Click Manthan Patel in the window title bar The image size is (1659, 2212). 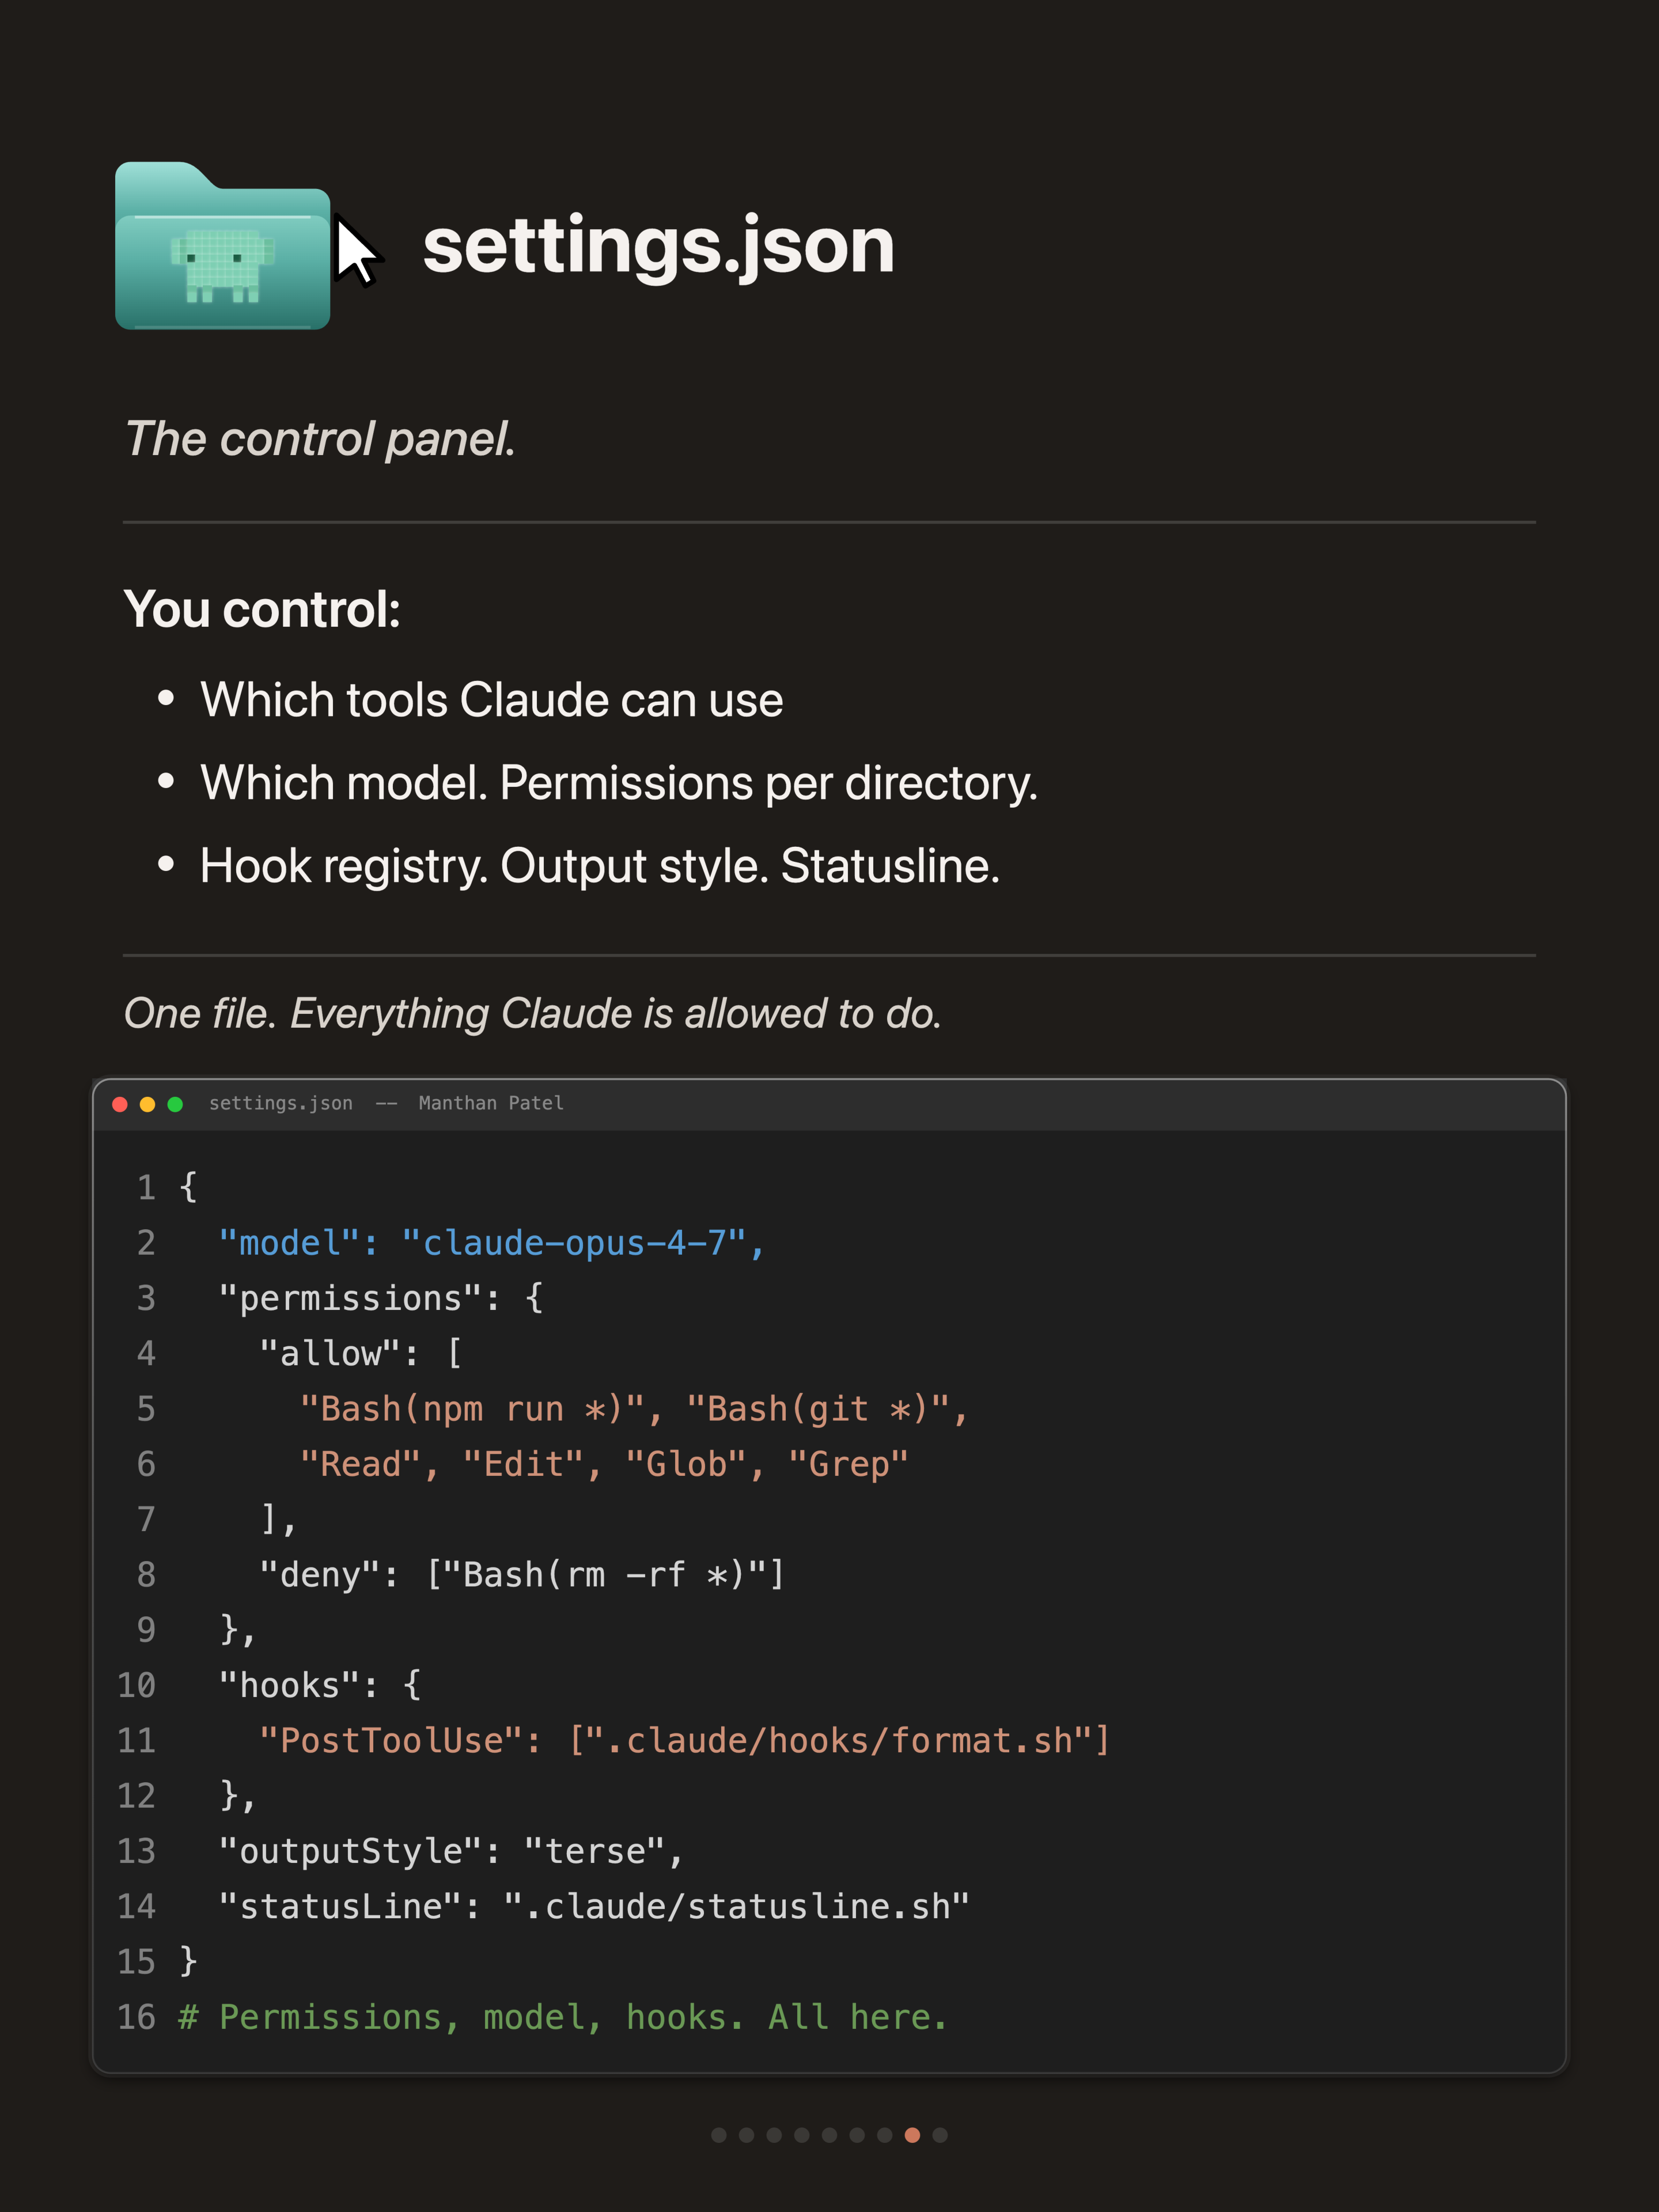491,1103
